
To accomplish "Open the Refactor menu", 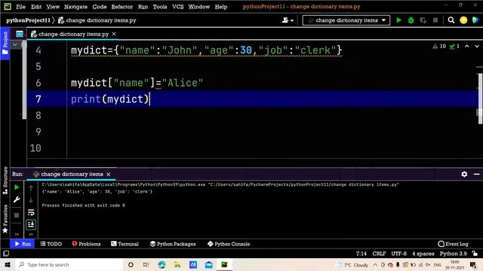I will 122,7.
